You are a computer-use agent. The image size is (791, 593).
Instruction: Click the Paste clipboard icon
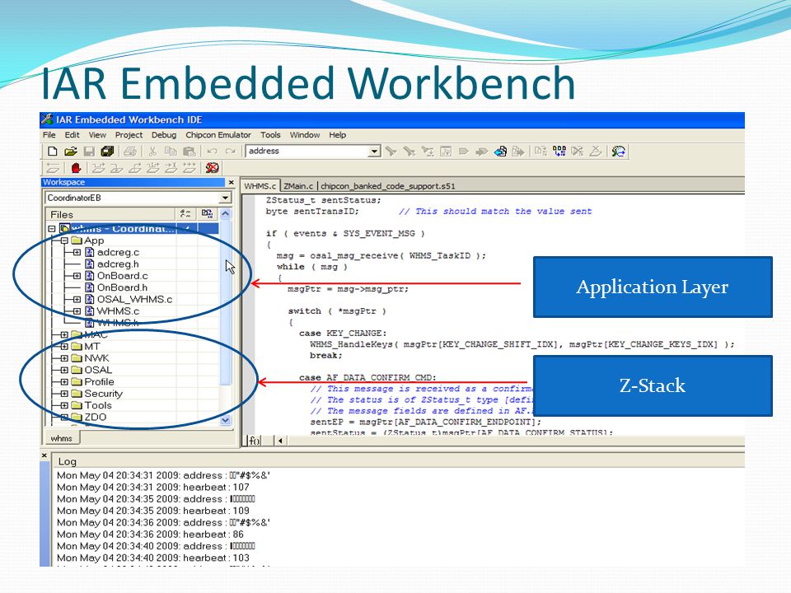click(x=190, y=152)
